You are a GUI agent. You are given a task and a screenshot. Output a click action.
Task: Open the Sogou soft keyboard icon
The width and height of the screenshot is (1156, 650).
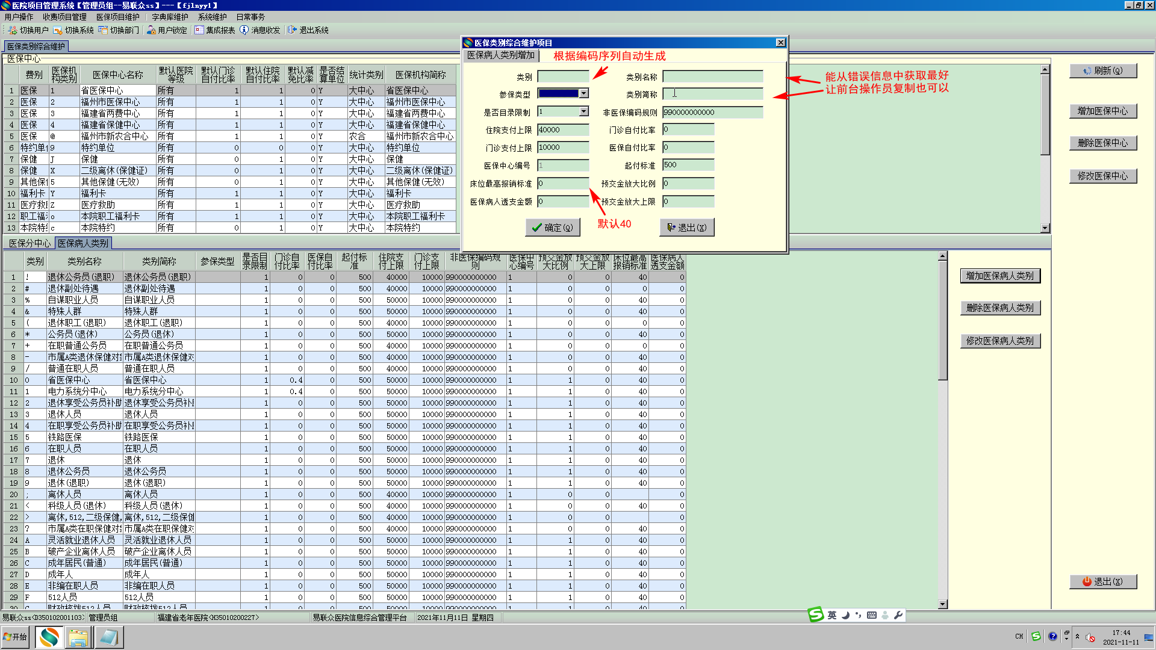pos(871,615)
